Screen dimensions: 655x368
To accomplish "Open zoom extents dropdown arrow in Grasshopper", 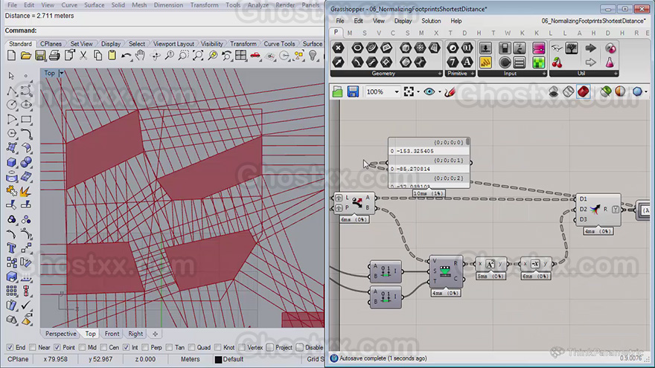I will click(x=418, y=92).
